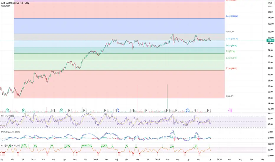Viewport: 275px width, 162px height.
Task: Click the 5,000 value on the MACD scale
Action: 270,132
